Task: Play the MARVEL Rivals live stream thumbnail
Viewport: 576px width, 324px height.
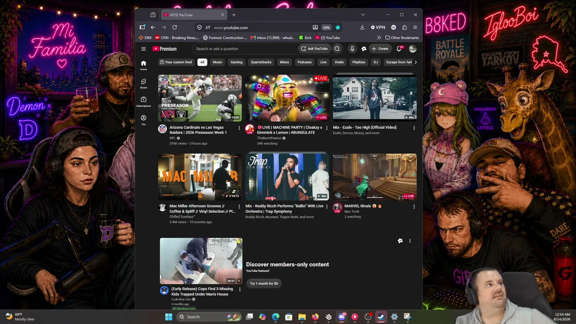Action: click(375, 177)
